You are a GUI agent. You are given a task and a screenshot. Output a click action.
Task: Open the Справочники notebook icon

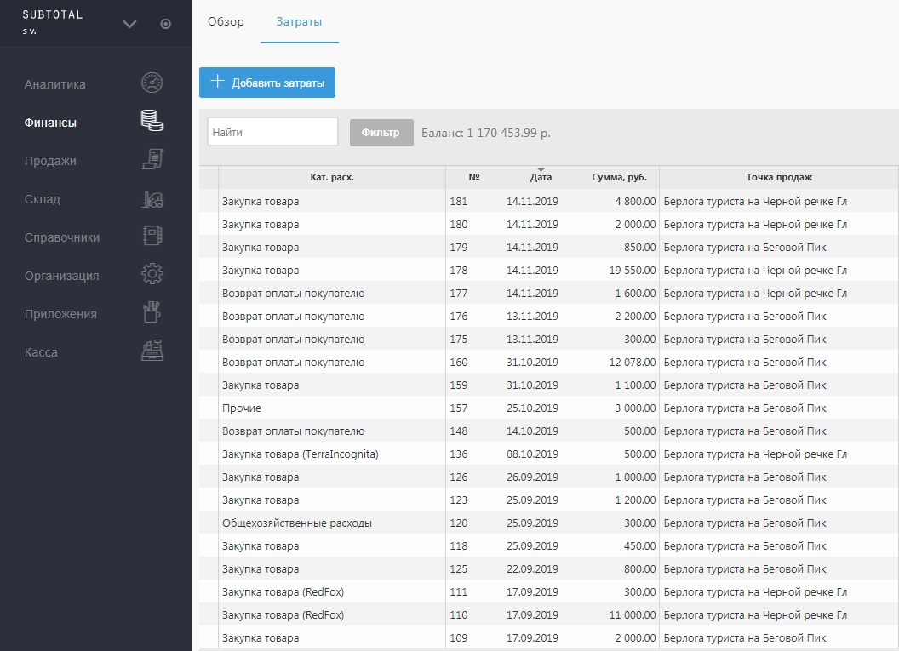tap(152, 236)
